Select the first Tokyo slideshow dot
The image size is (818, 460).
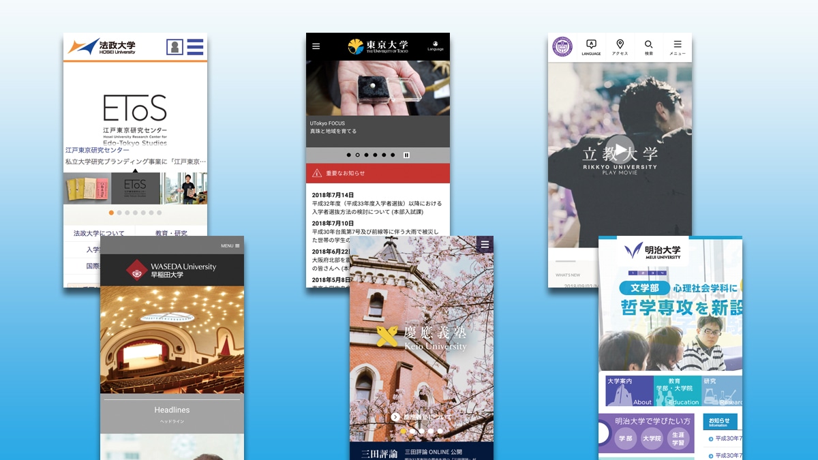[x=348, y=155]
